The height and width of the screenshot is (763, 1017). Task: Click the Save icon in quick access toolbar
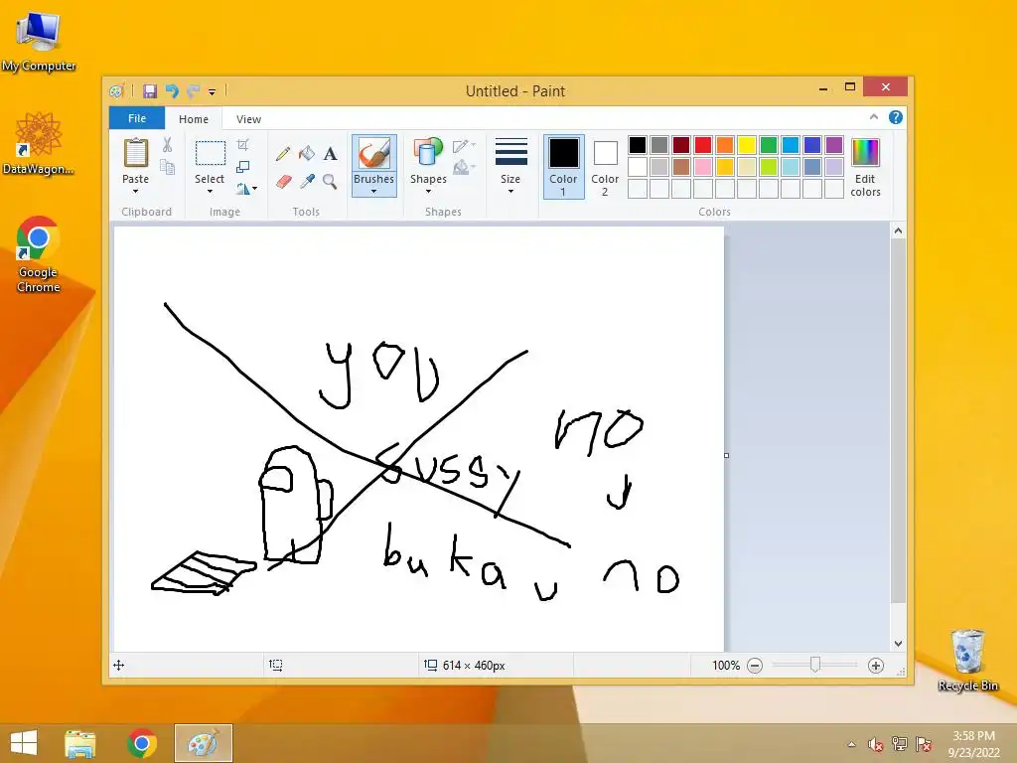tap(150, 90)
